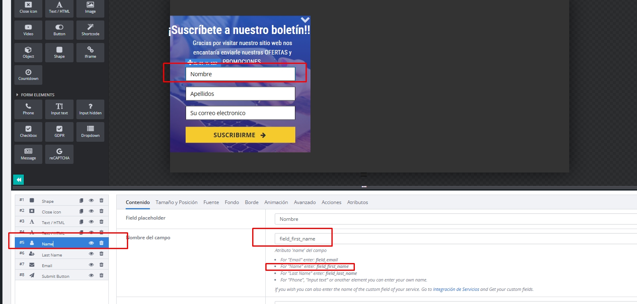Delete the #3 Text / HTML layer
The image size is (637, 304).
[101, 222]
